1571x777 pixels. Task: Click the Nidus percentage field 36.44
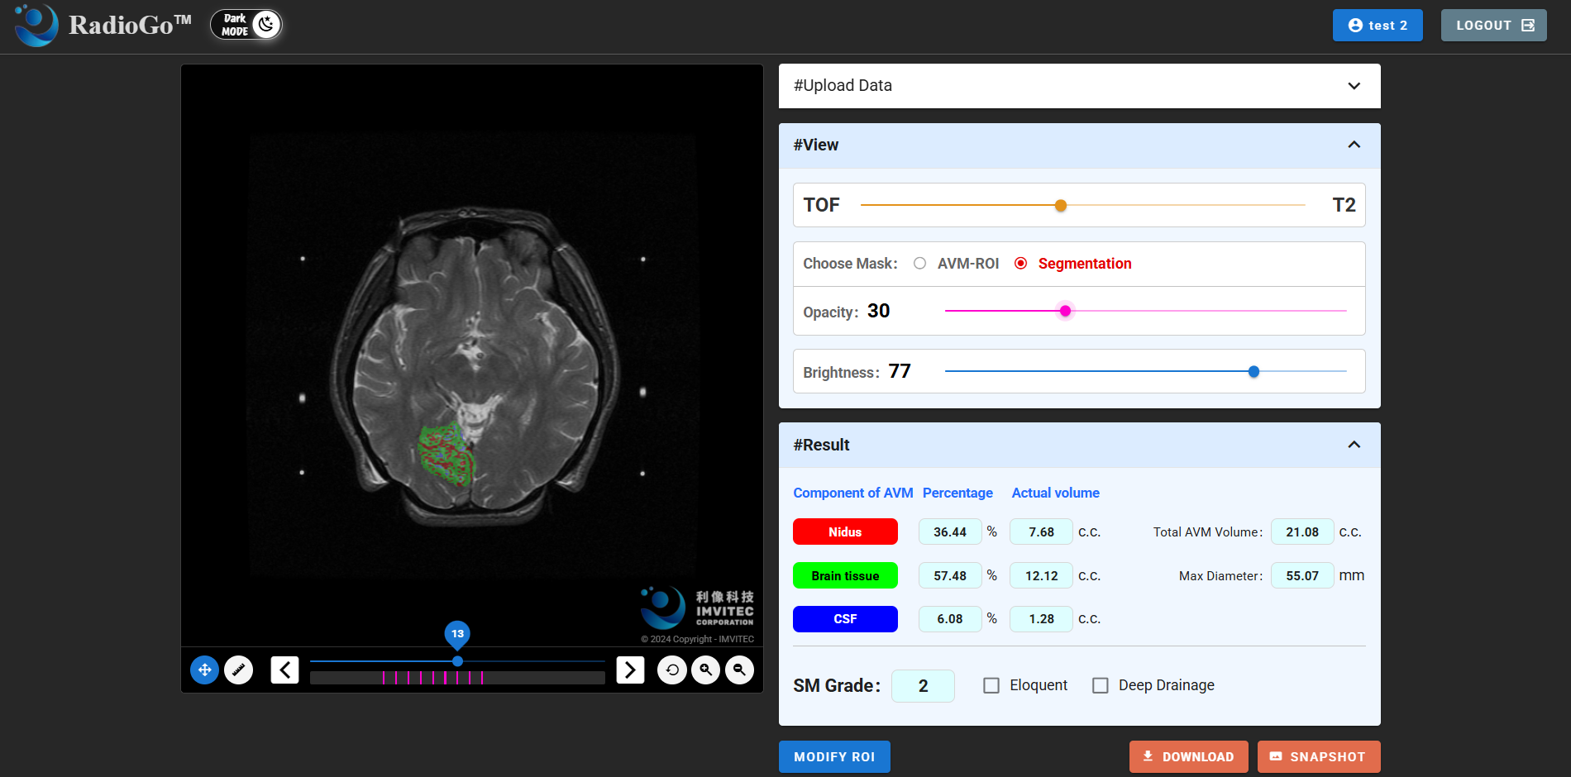click(950, 532)
